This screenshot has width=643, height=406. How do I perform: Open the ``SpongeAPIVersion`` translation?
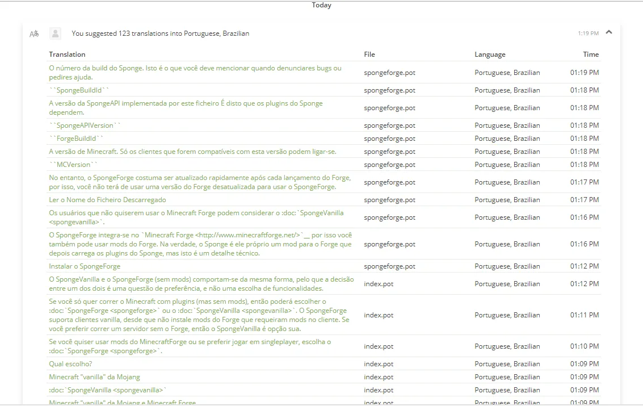pos(85,125)
